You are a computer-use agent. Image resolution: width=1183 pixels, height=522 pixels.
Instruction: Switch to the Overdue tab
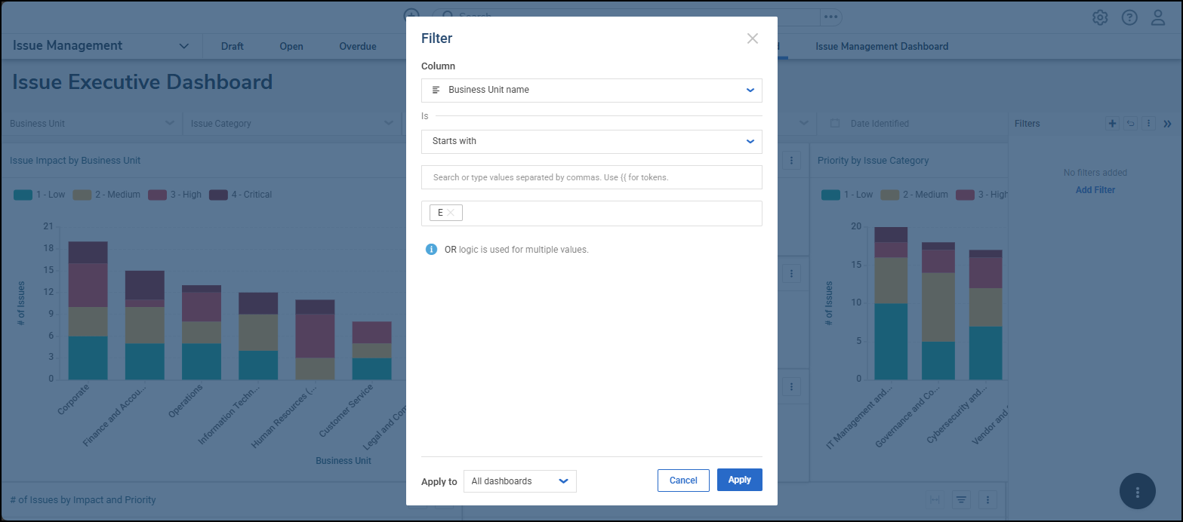pos(357,47)
